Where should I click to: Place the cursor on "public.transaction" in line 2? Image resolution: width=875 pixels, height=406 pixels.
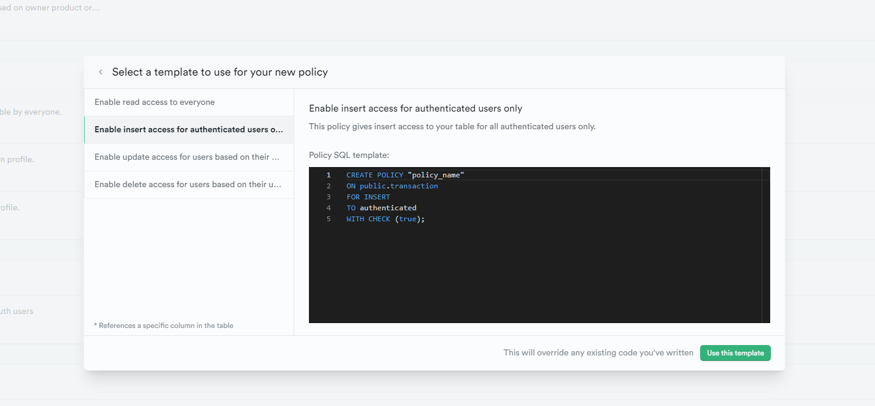click(x=399, y=186)
